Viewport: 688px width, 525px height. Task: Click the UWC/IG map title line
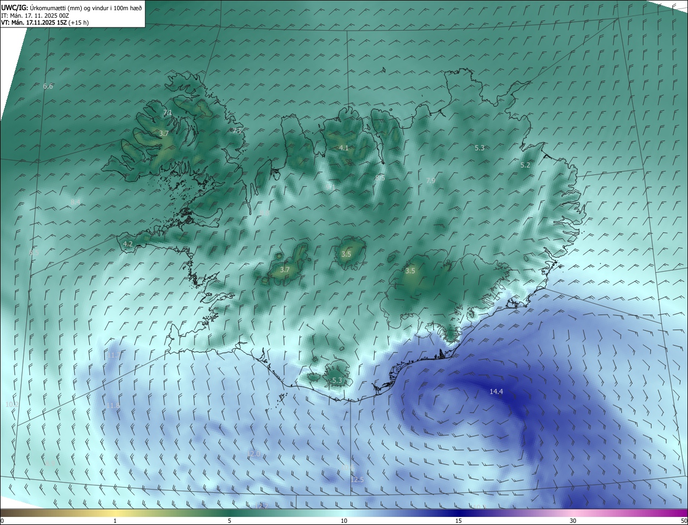click(x=71, y=8)
